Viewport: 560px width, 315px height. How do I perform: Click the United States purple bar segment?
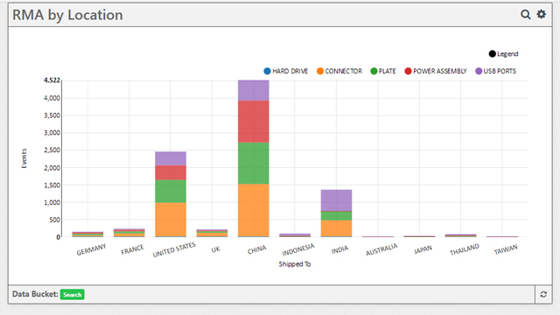171,159
